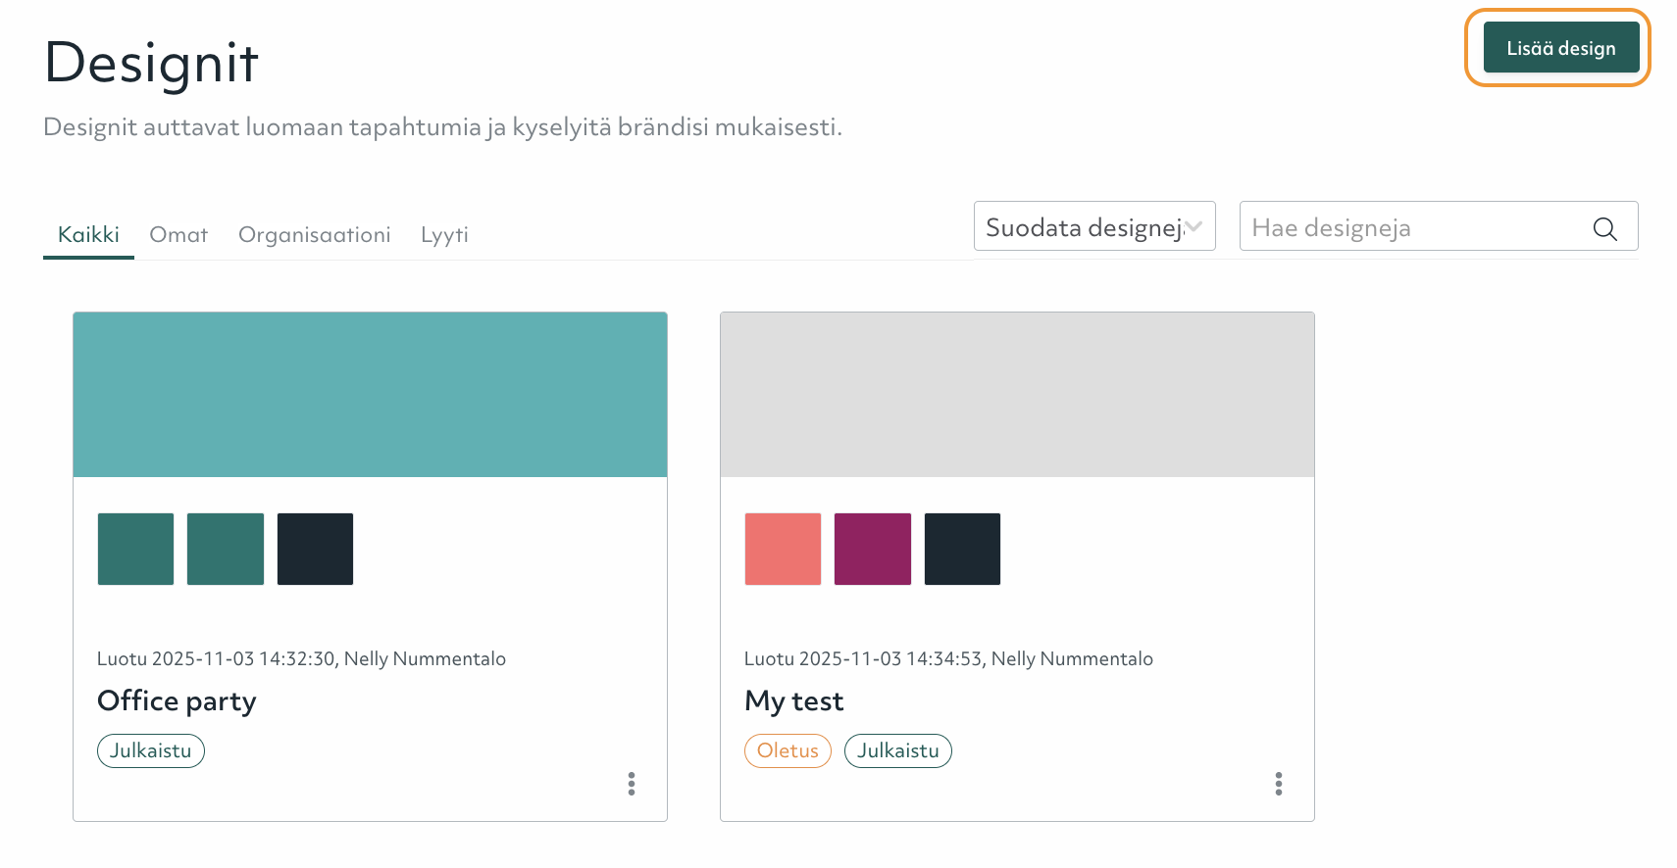Click the orange Oletus badge

788,751
